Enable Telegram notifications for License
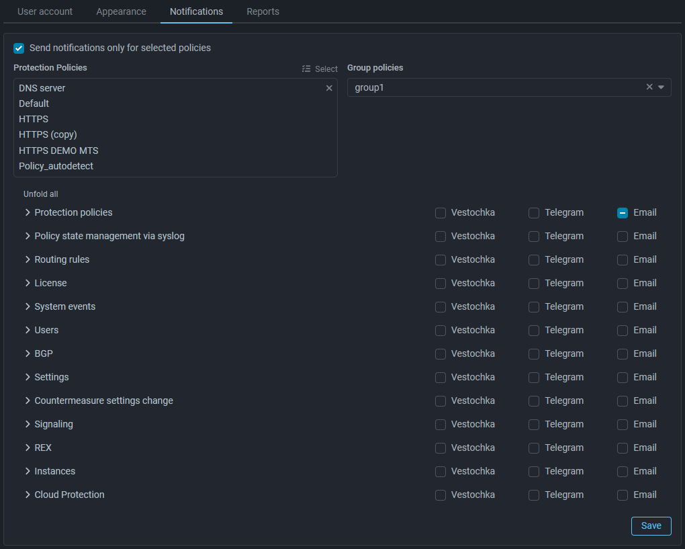 (x=534, y=284)
